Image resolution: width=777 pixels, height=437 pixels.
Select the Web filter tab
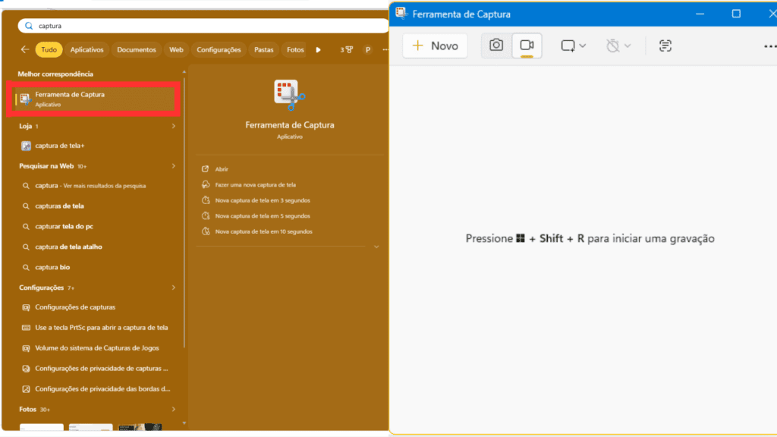176,49
